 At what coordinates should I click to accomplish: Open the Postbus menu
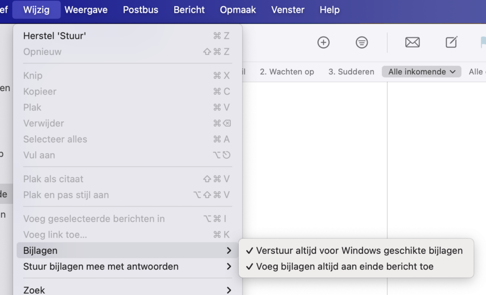click(140, 10)
